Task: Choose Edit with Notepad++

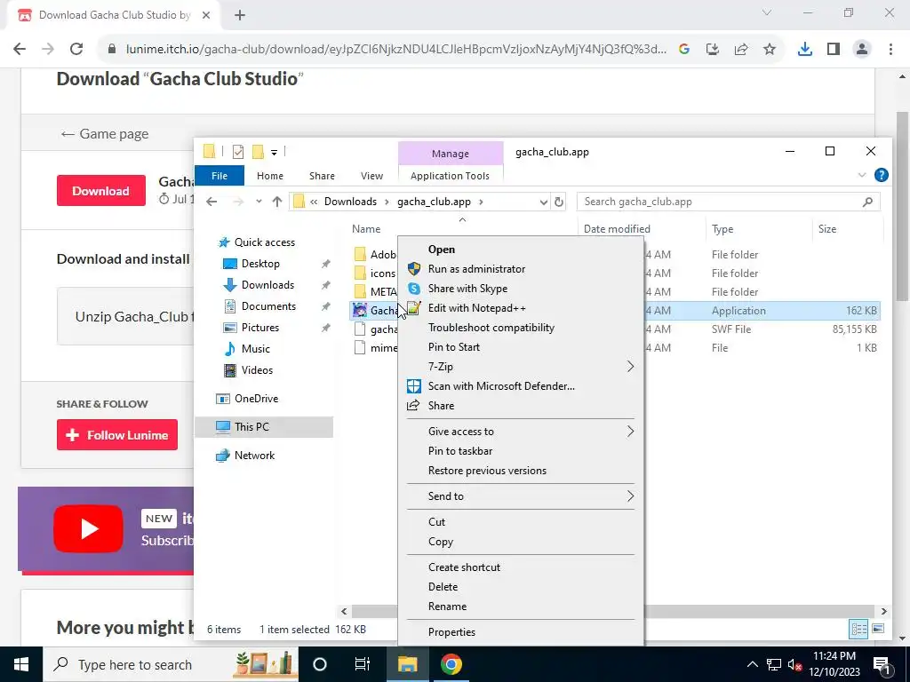Action: point(476,308)
